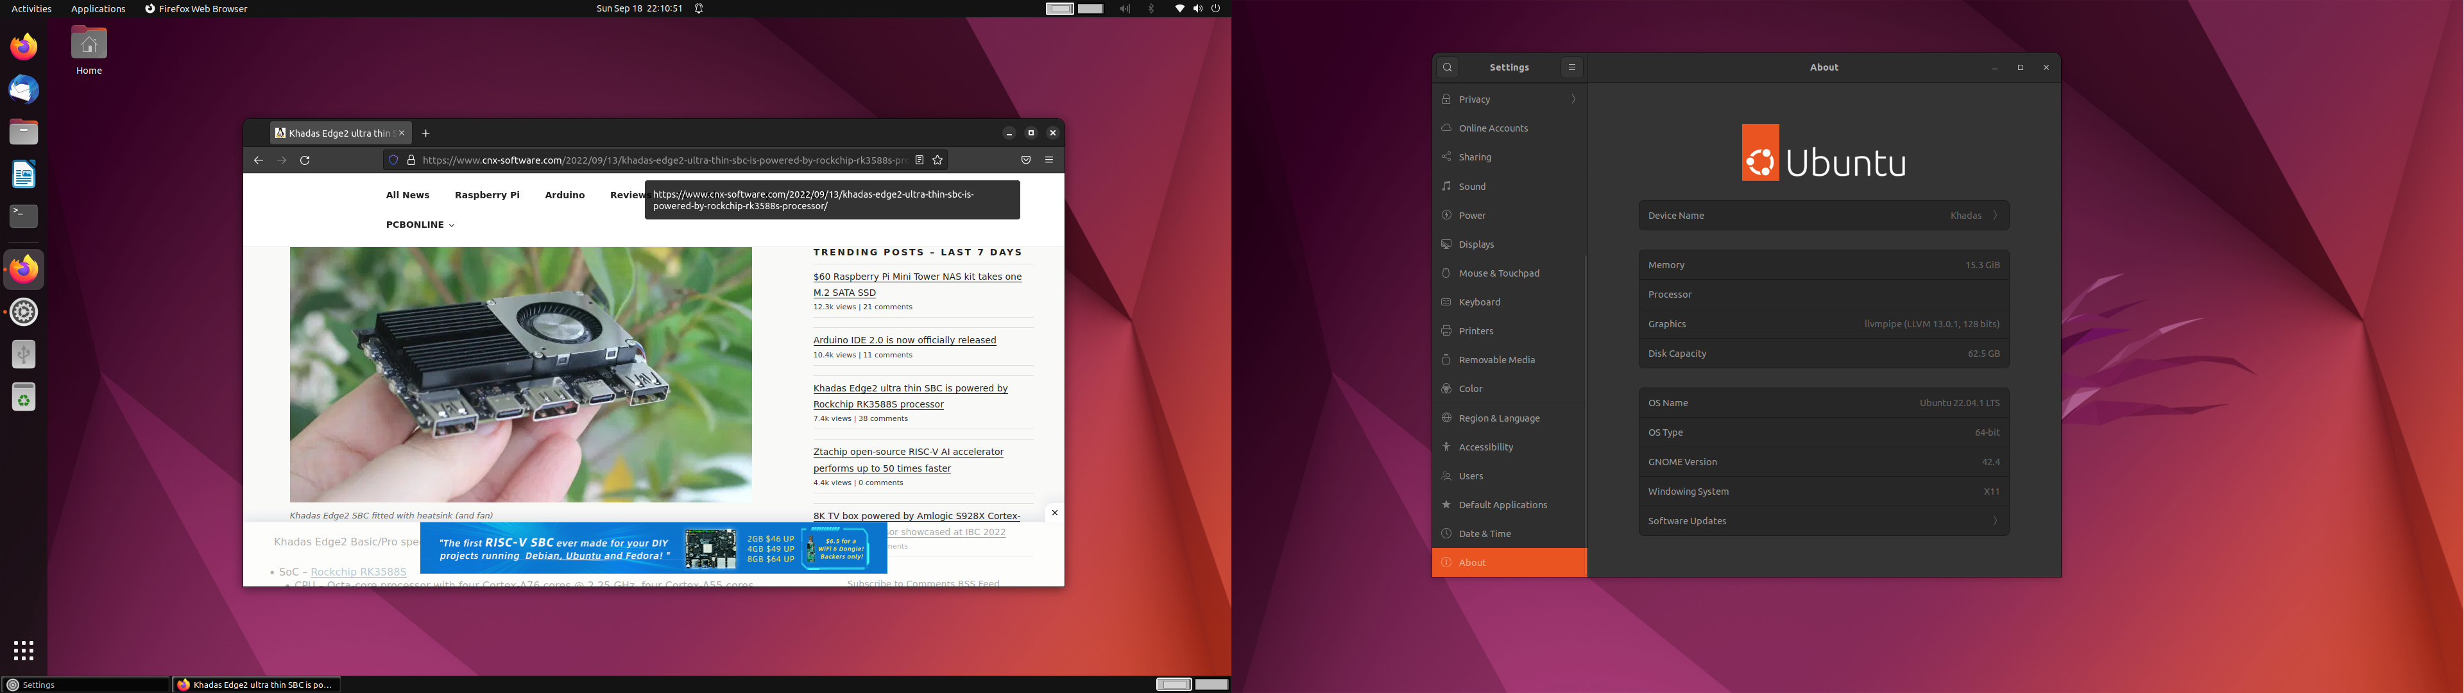Open Firefox hamburger application menu
Screen dimensions: 2464x693
pyautogui.click(x=1049, y=160)
